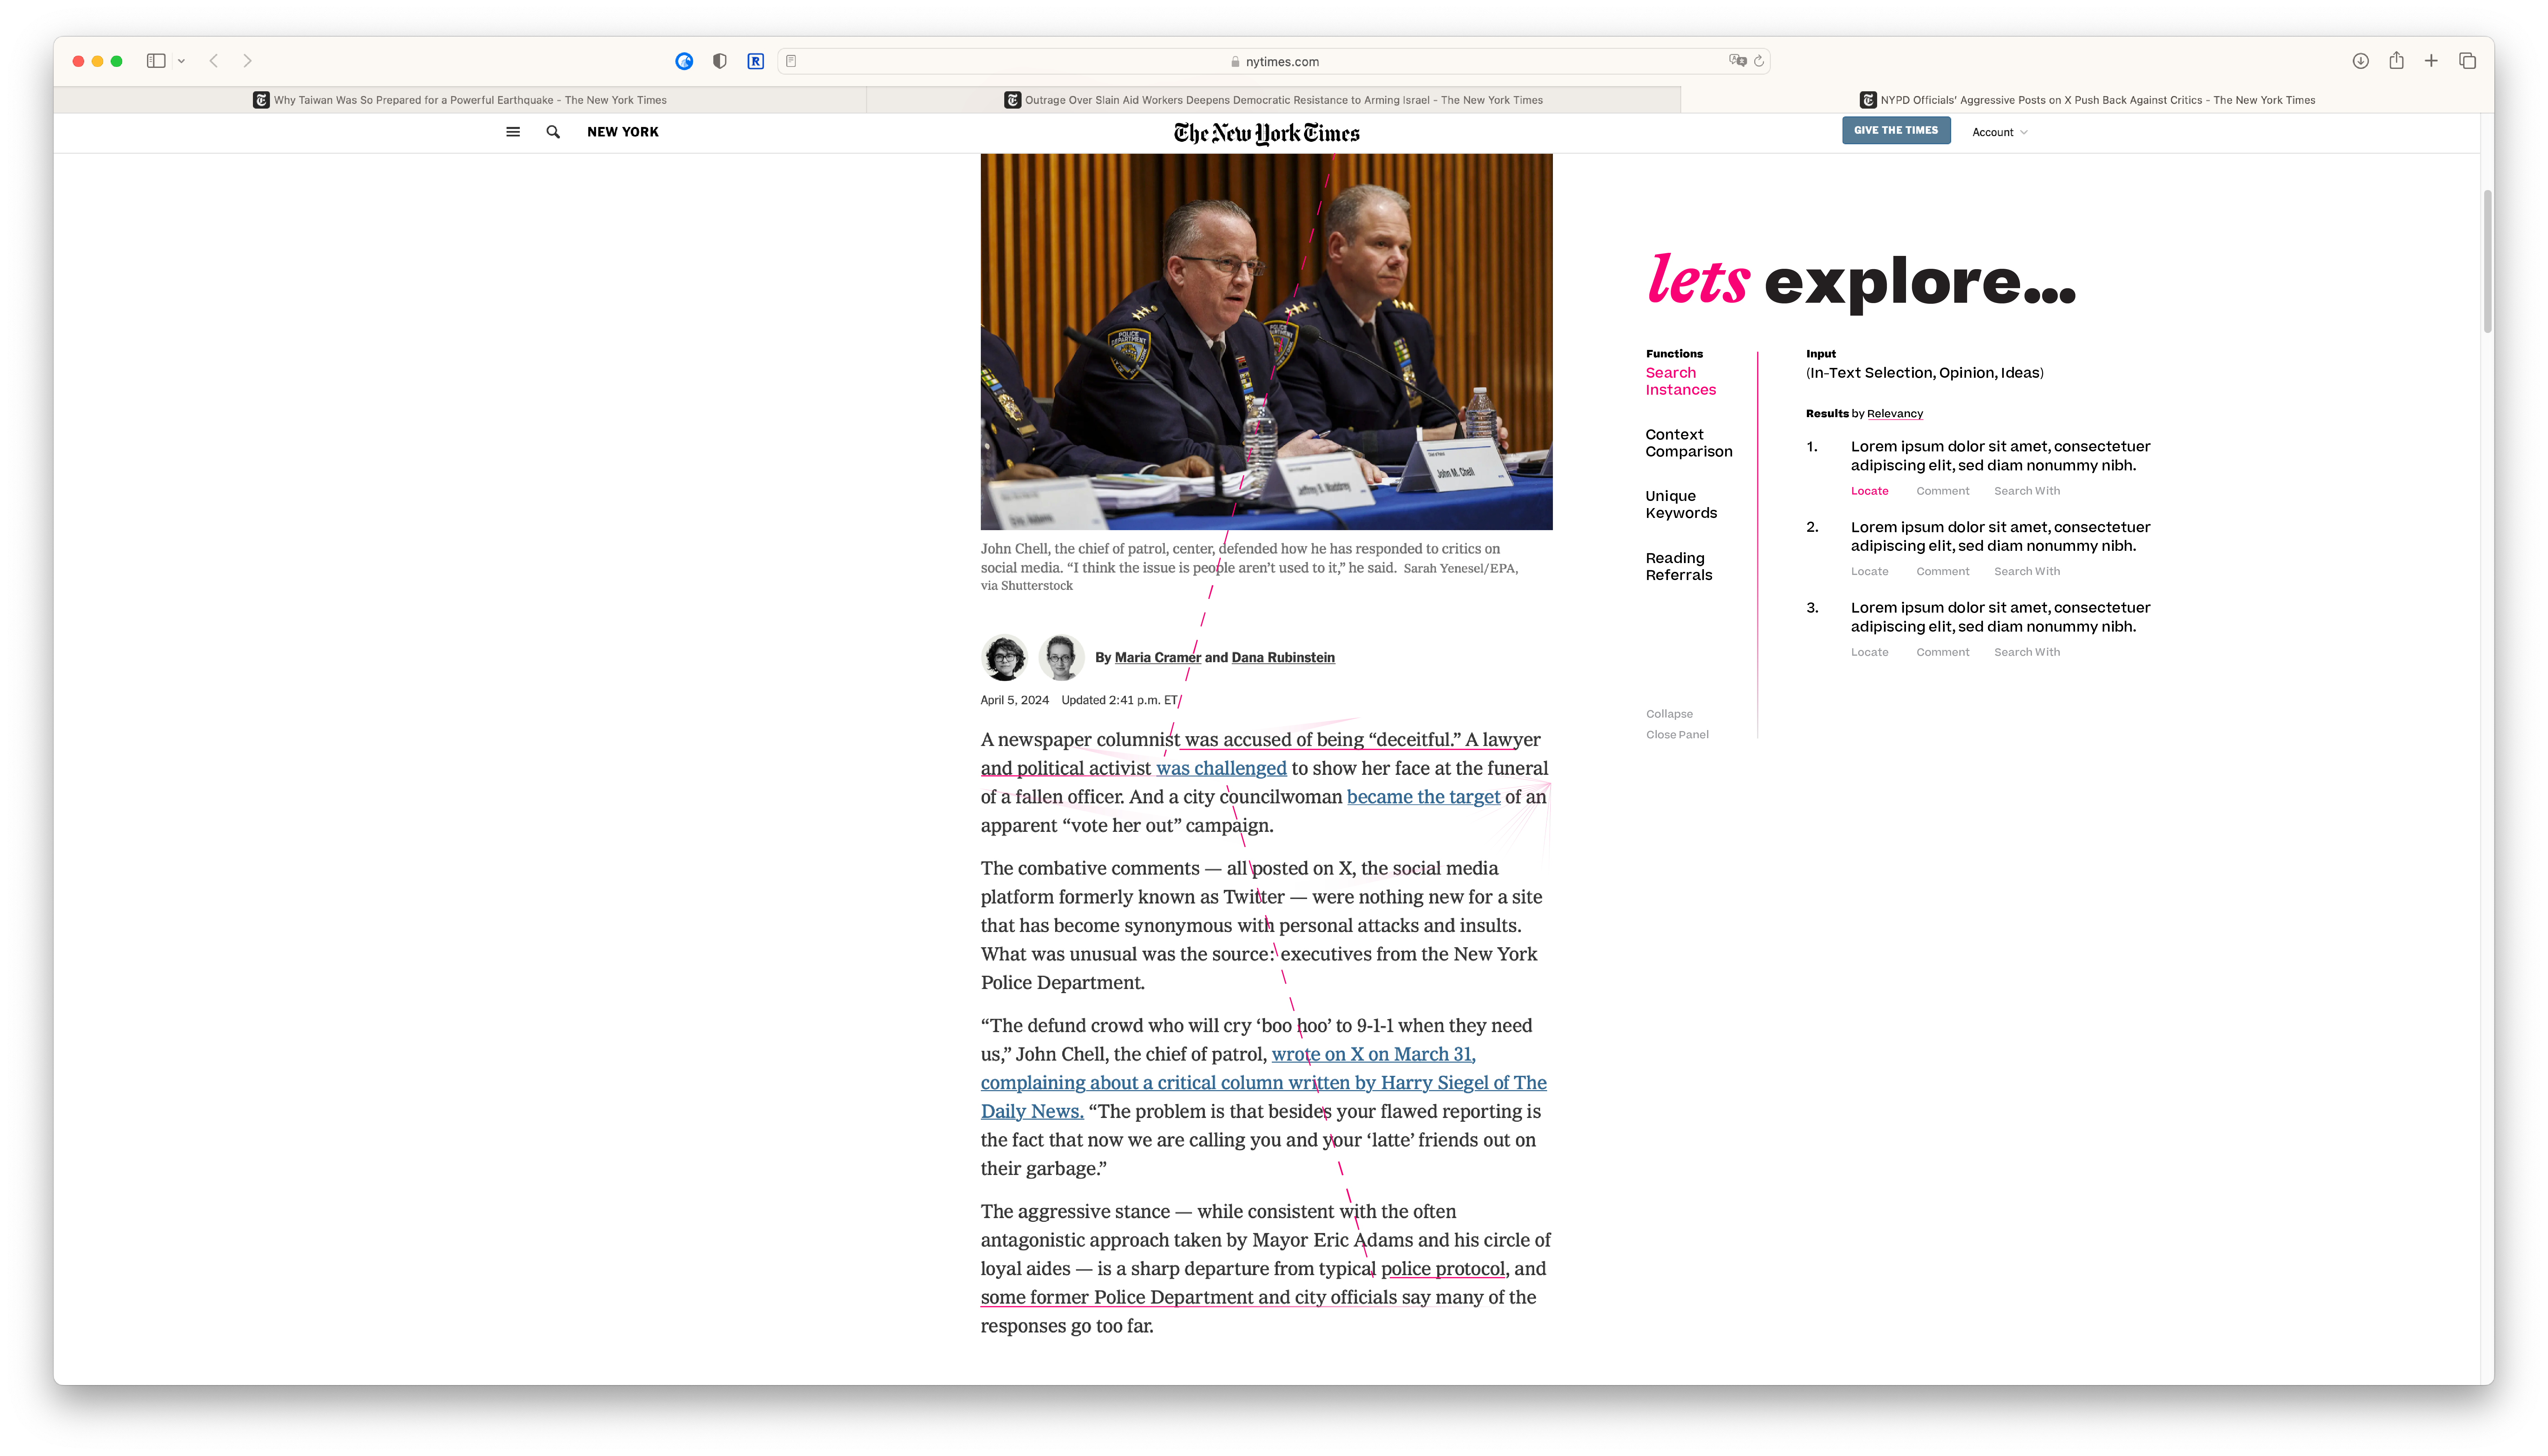The height and width of the screenshot is (1456, 2548).
Task: Switch to the Taiwan earthquake tab
Action: tap(460, 100)
